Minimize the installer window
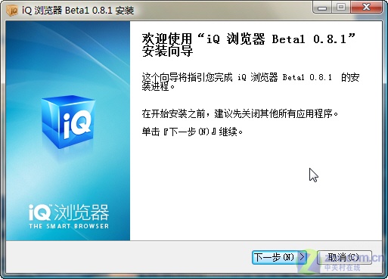Viewport: 388px width, 279px height. [x=322, y=8]
